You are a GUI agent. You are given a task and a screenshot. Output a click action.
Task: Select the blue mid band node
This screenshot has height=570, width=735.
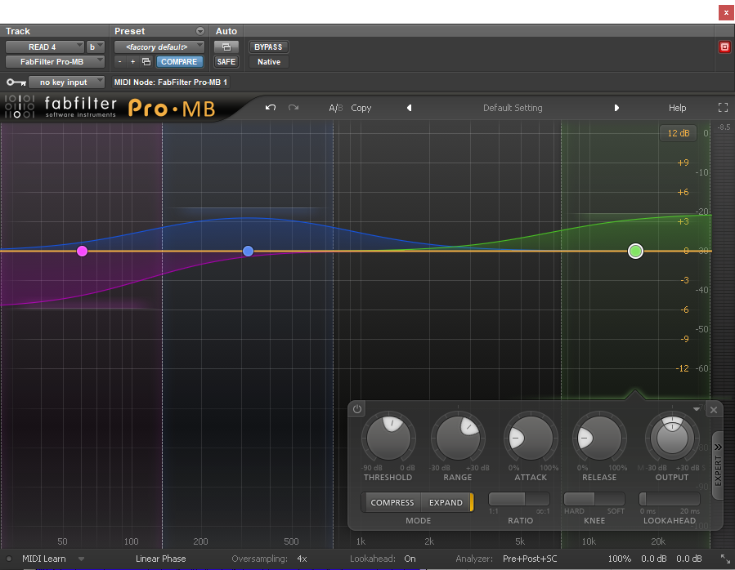tap(248, 251)
